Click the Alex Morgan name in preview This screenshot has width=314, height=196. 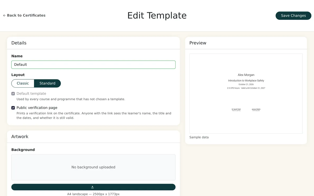pos(246,75)
